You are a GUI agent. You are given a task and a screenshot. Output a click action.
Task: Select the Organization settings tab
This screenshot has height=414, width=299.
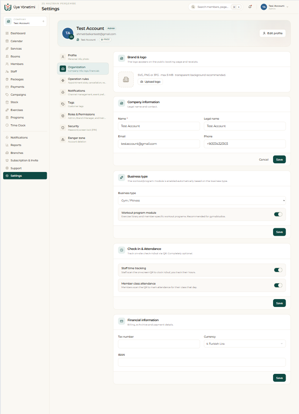point(83,68)
